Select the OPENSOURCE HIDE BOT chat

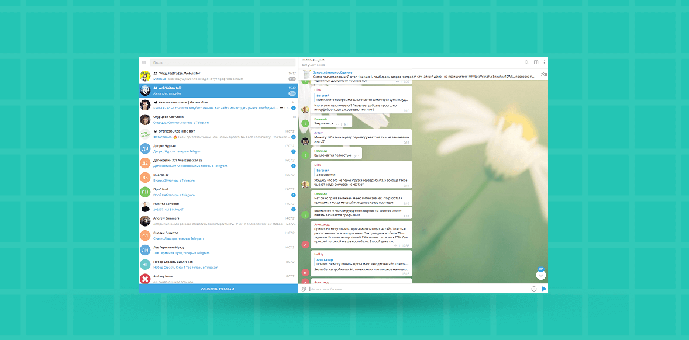pyautogui.click(x=218, y=134)
